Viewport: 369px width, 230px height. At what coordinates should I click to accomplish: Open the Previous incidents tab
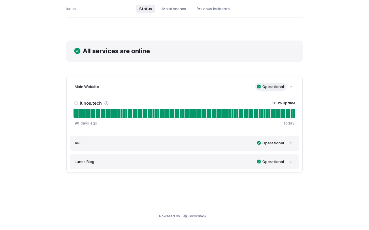point(213,9)
